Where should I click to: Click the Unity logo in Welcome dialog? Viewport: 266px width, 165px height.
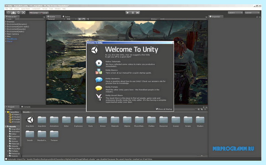pos(94,50)
